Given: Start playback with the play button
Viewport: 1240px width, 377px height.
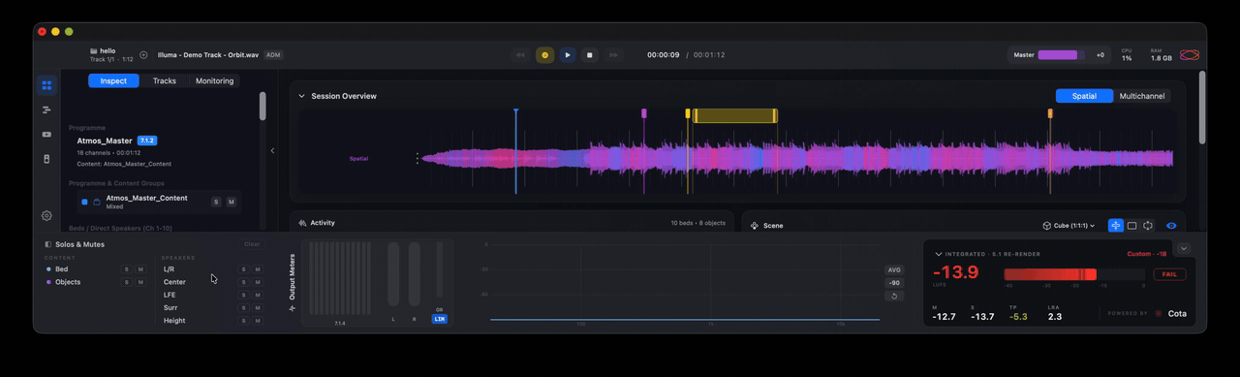Looking at the screenshot, I should [x=568, y=55].
